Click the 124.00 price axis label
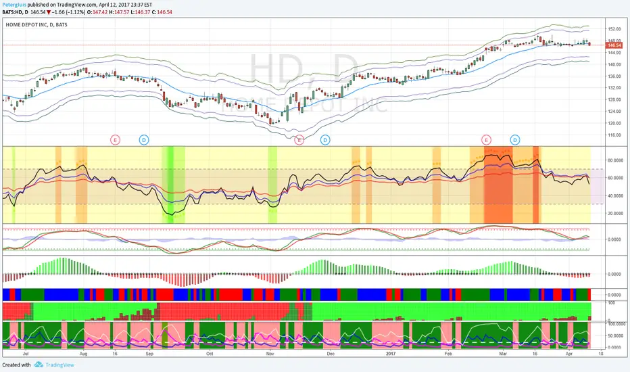The height and width of the screenshot is (372, 630). click(x=614, y=112)
